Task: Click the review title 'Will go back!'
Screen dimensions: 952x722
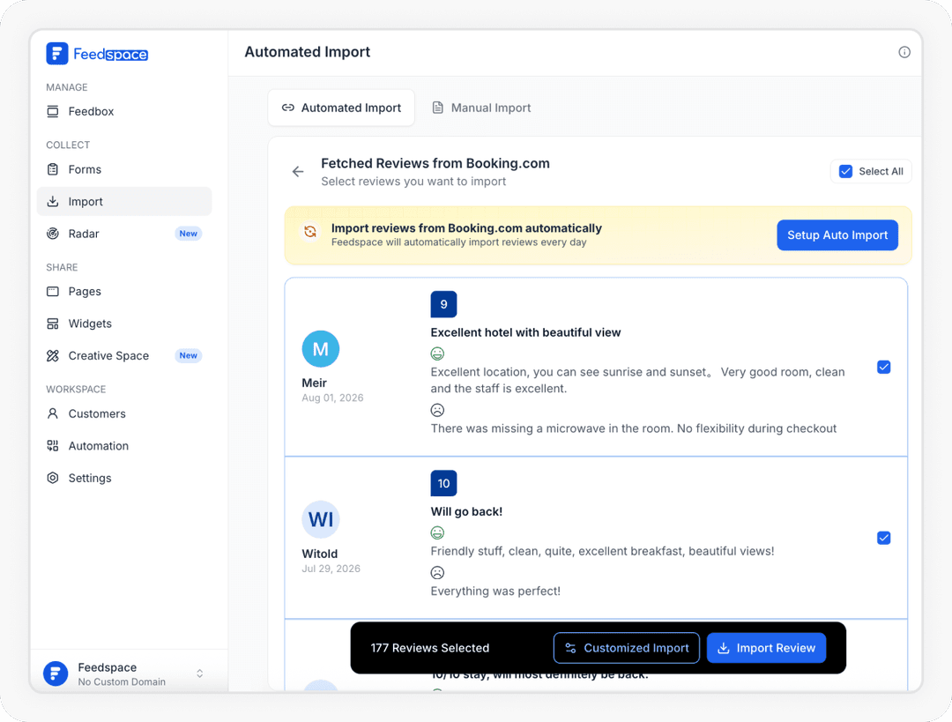Action: (466, 511)
